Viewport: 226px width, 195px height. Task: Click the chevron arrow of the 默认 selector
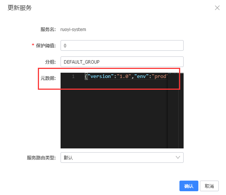[x=178, y=158]
